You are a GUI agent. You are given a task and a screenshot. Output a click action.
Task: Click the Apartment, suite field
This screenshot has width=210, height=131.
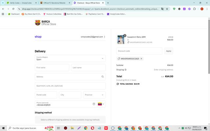[x=70, y=86]
